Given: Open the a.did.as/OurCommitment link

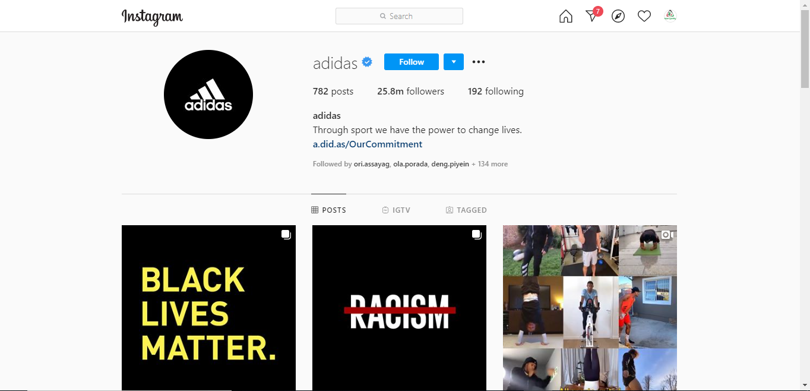Looking at the screenshot, I should click(x=368, y=144).
